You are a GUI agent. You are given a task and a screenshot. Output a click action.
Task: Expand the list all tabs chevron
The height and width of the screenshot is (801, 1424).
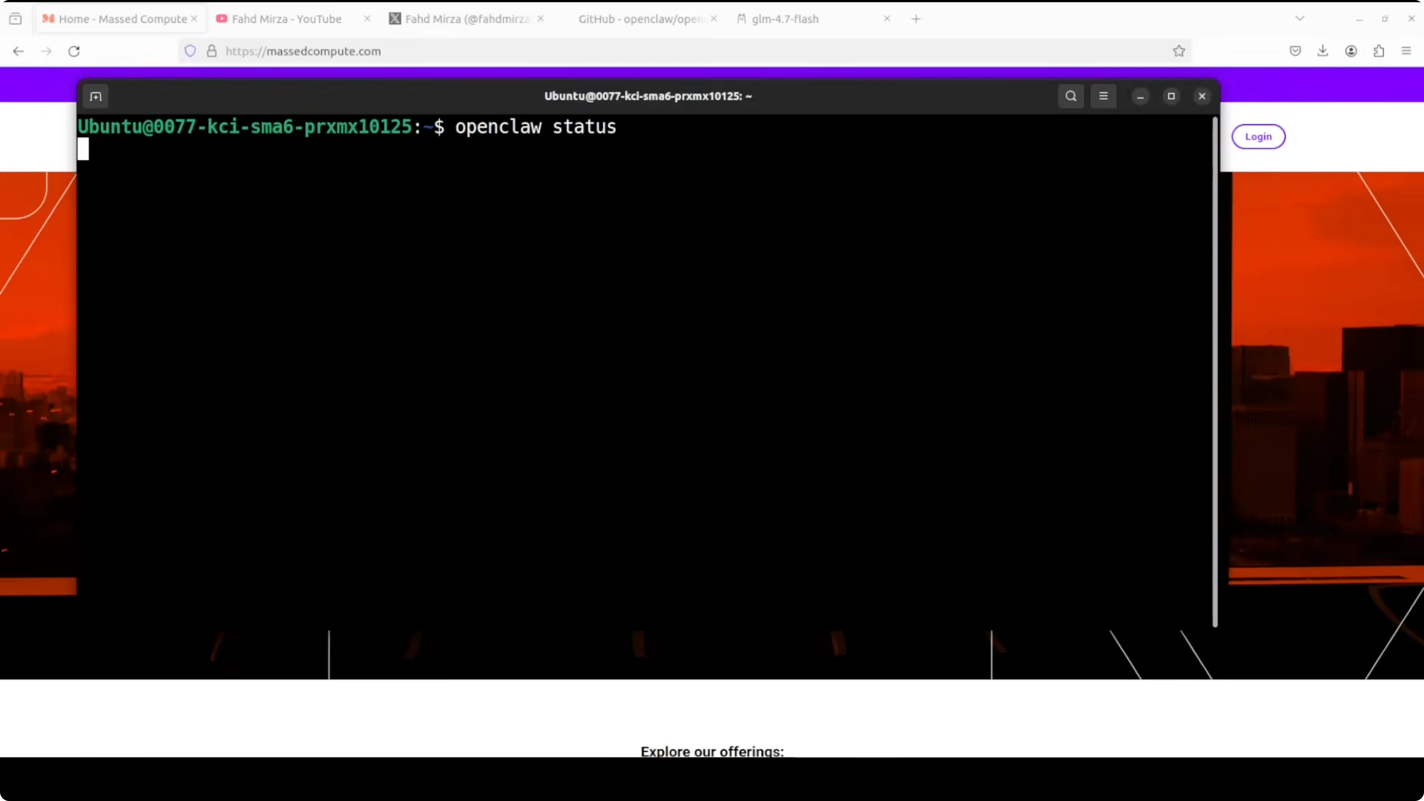pos(1300,19)
